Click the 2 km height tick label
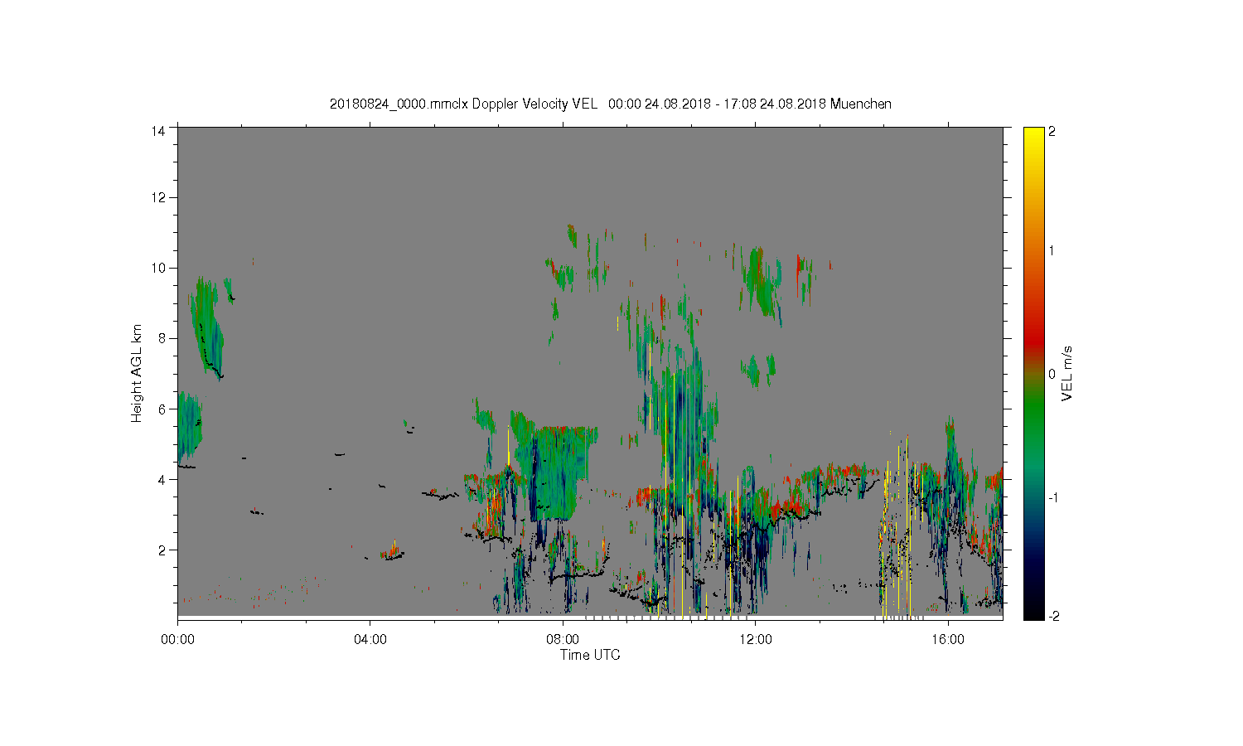This screenshot has width=1243, height=746. 162,550
